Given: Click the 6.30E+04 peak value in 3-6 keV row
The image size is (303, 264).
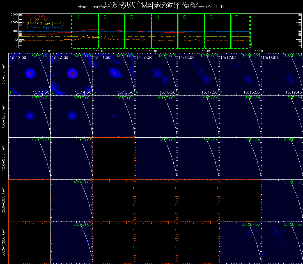Looking at the screenshot, I should tap(41, 56).
